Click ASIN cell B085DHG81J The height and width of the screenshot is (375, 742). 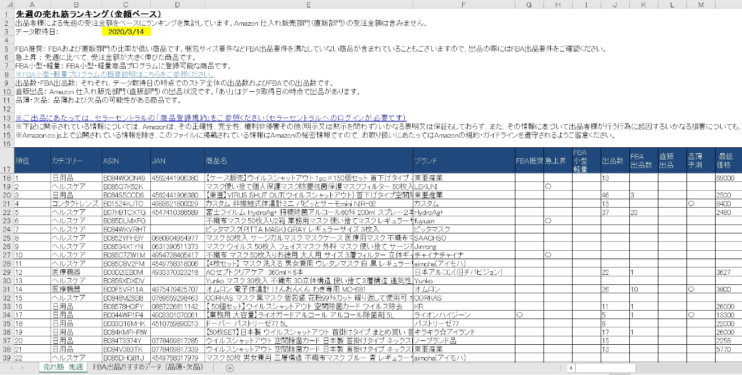point(126,358)
